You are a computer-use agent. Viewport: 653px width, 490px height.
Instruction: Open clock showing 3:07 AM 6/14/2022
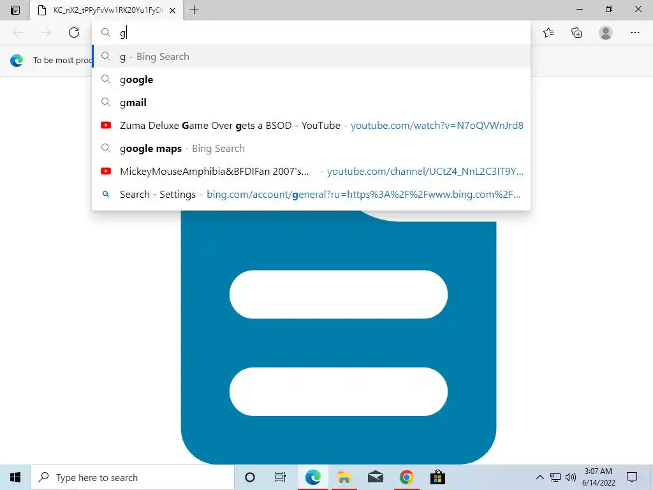598,477
